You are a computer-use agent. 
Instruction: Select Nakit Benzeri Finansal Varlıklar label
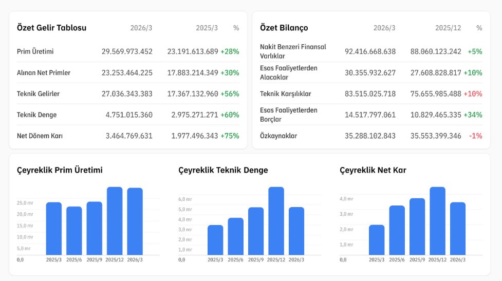click(293, 51)
